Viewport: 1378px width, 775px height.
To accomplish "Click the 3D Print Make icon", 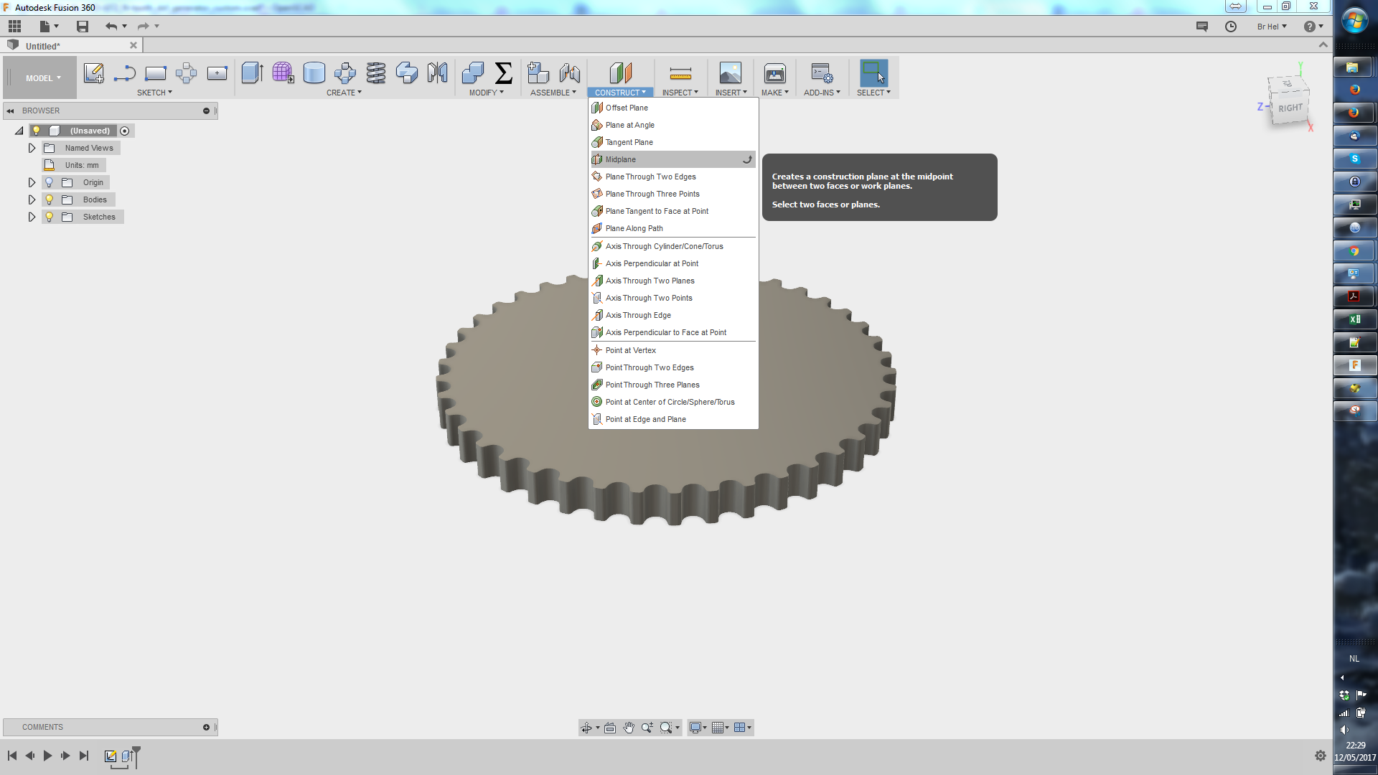I will click(774, 73).
